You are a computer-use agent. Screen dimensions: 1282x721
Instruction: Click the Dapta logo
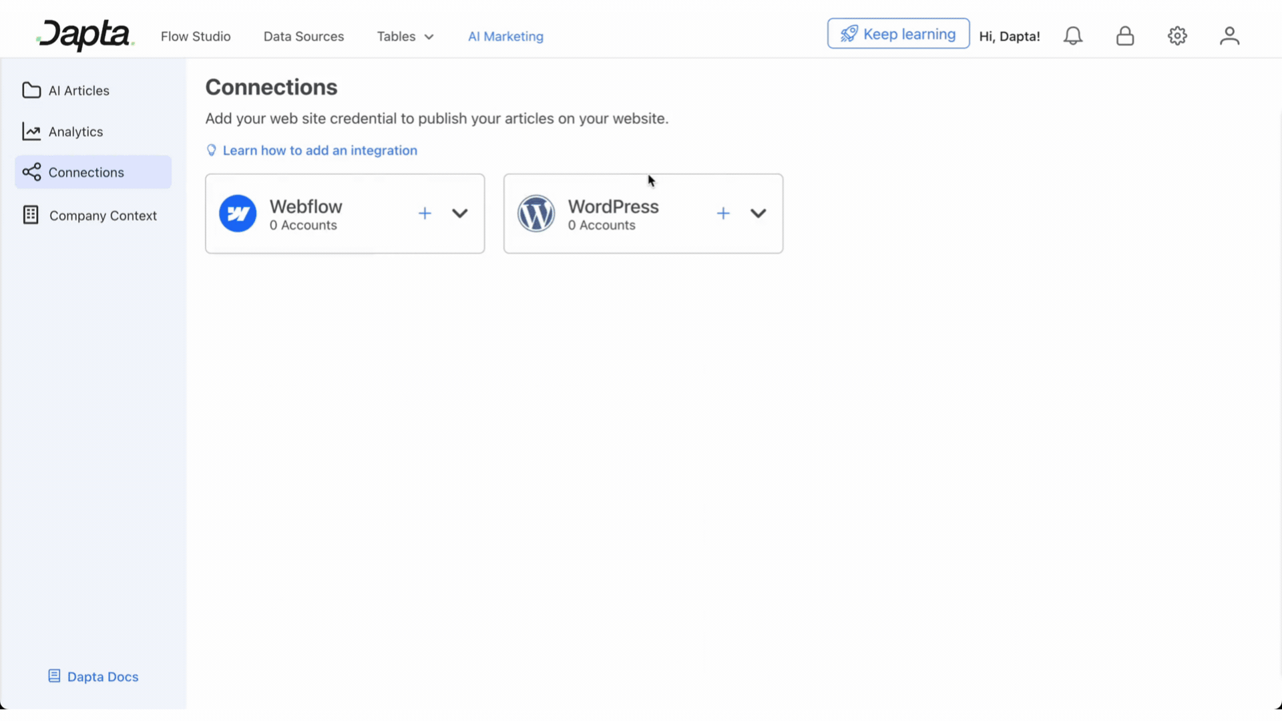coord(85,35)
